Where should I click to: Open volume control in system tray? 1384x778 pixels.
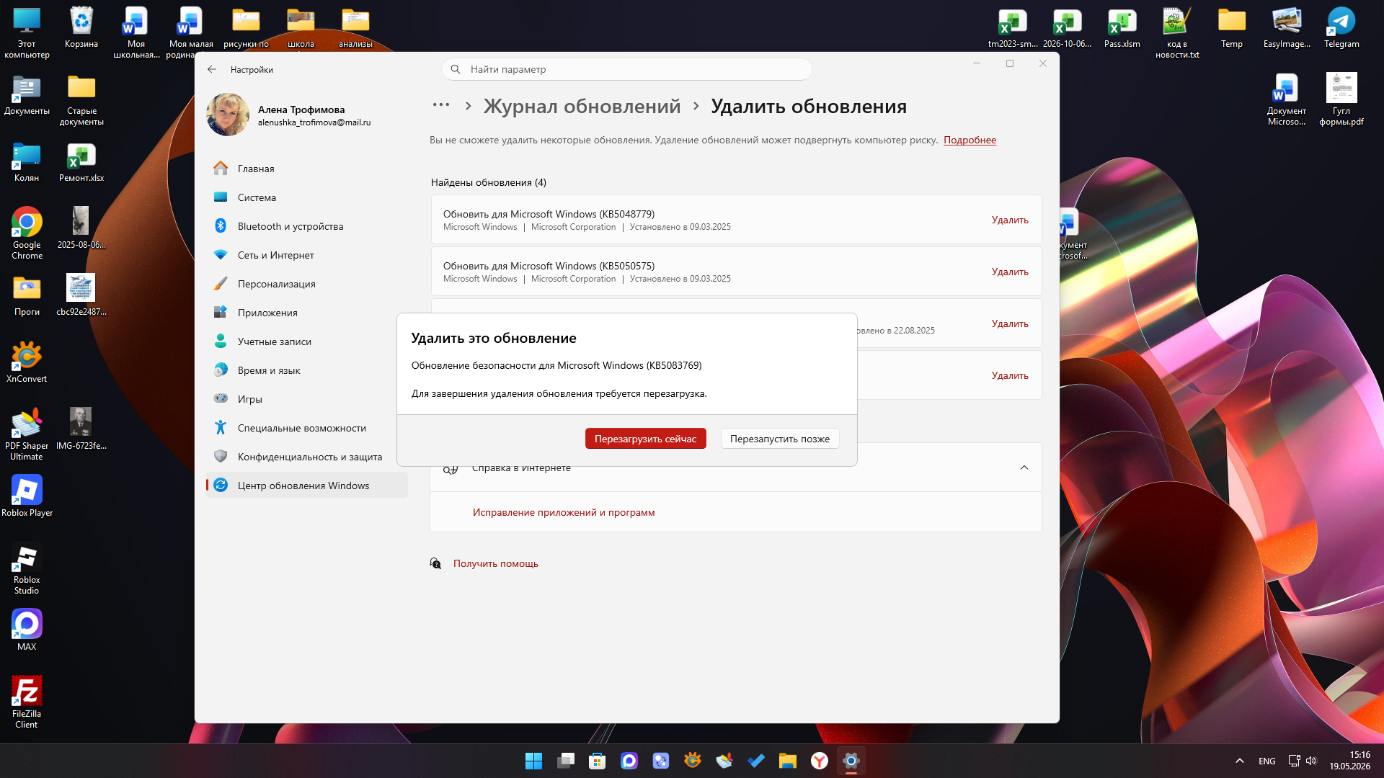pyautogui.click(x=1311, y=761)
